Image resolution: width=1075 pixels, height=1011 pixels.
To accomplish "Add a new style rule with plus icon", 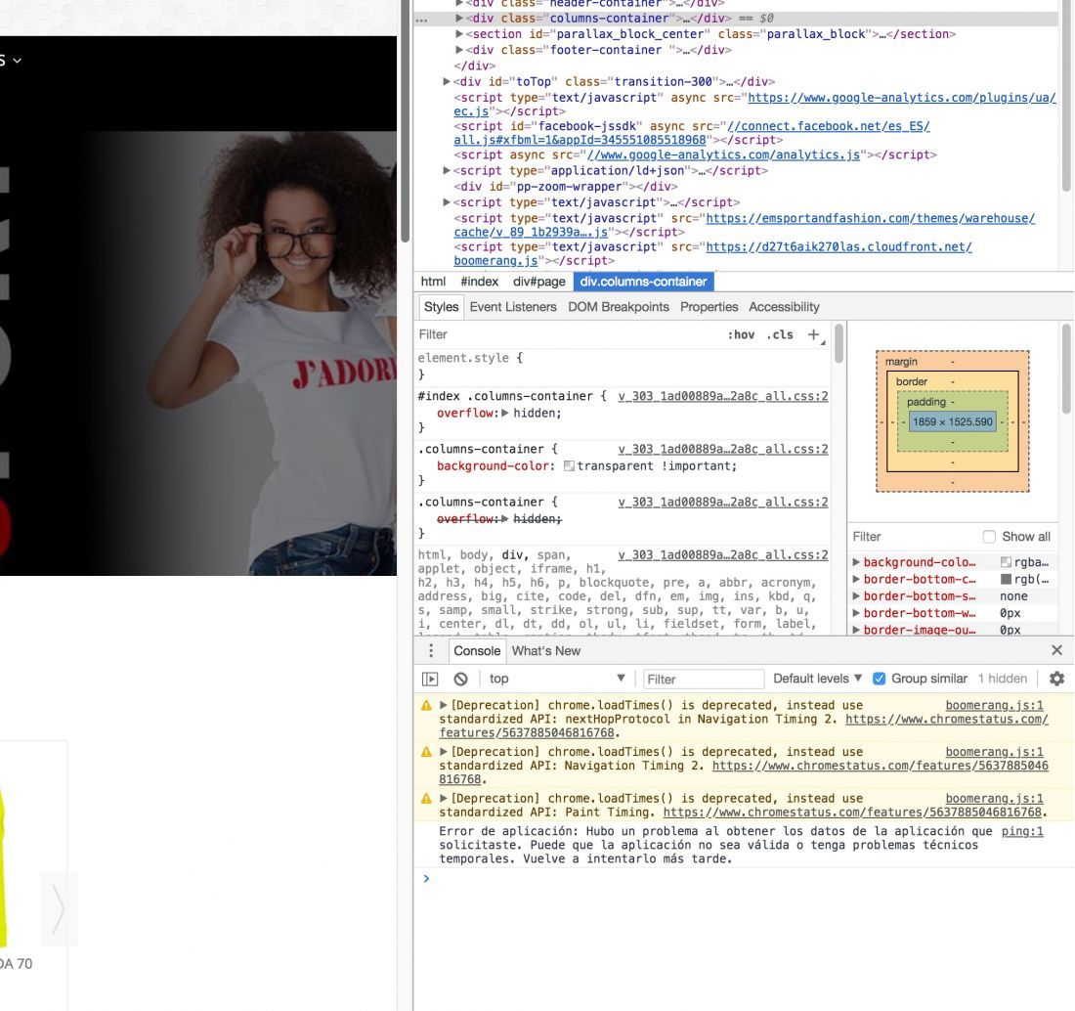I will pyautogui.click(x=813, y=334).
